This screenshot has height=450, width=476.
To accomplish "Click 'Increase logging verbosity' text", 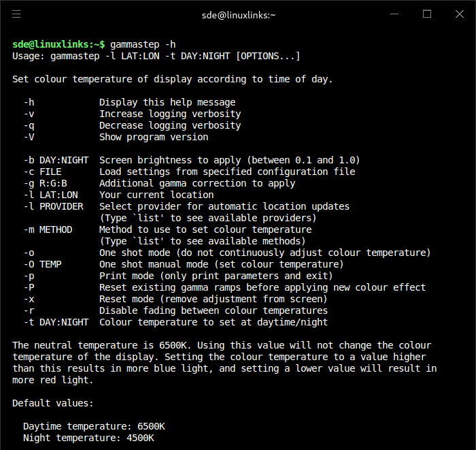I will [170, 114].
